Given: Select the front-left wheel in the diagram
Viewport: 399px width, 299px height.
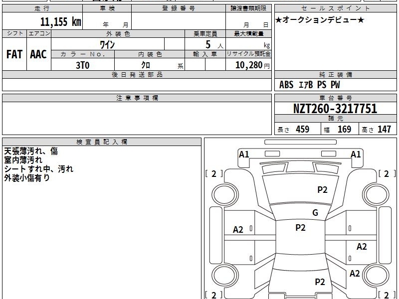Looking at the screenshot, I should click(x=225, y=195).
